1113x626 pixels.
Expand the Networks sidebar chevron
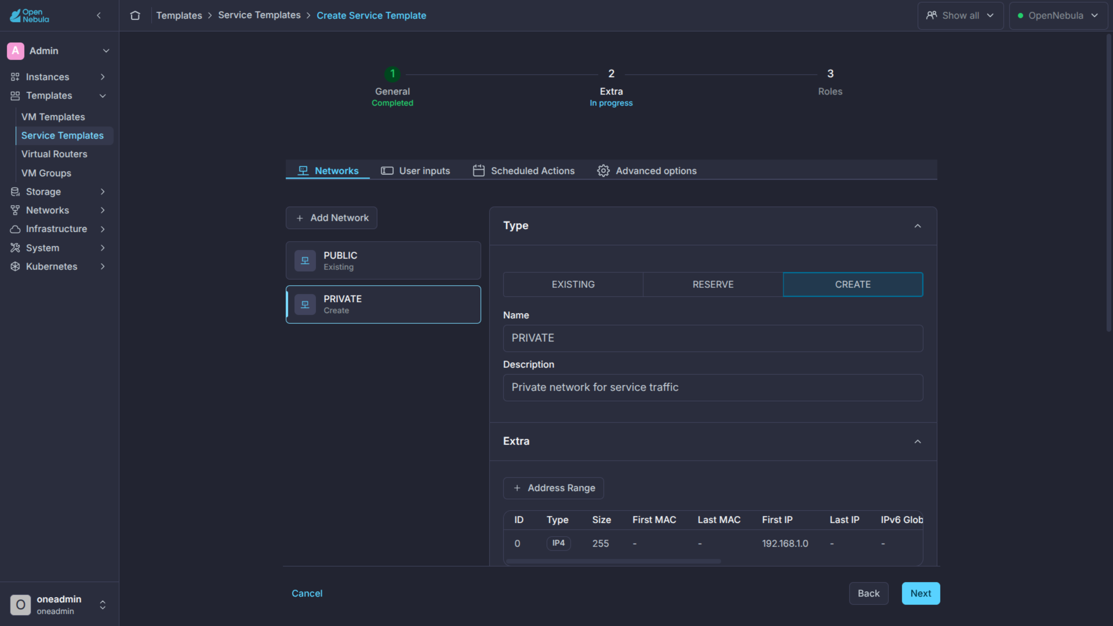[x=103, y=210]
